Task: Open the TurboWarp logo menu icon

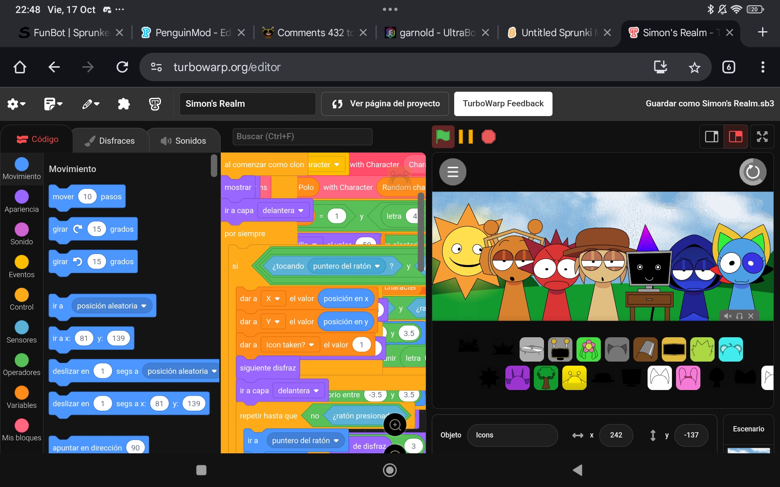Action: click(155, 104)
